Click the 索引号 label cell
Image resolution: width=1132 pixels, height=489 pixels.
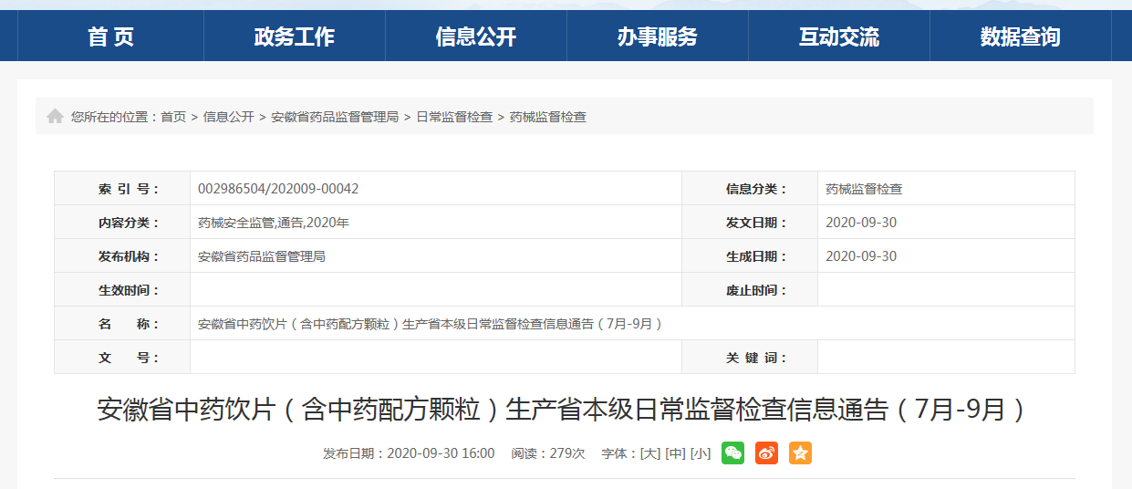pos(122,189)
